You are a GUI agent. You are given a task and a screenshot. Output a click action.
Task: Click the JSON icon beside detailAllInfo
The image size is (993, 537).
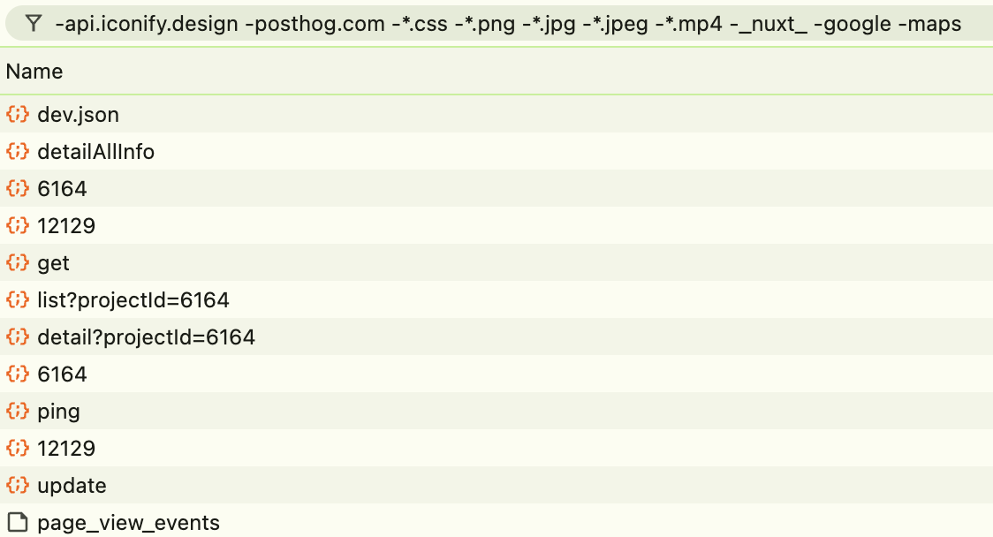click(17, 151)
